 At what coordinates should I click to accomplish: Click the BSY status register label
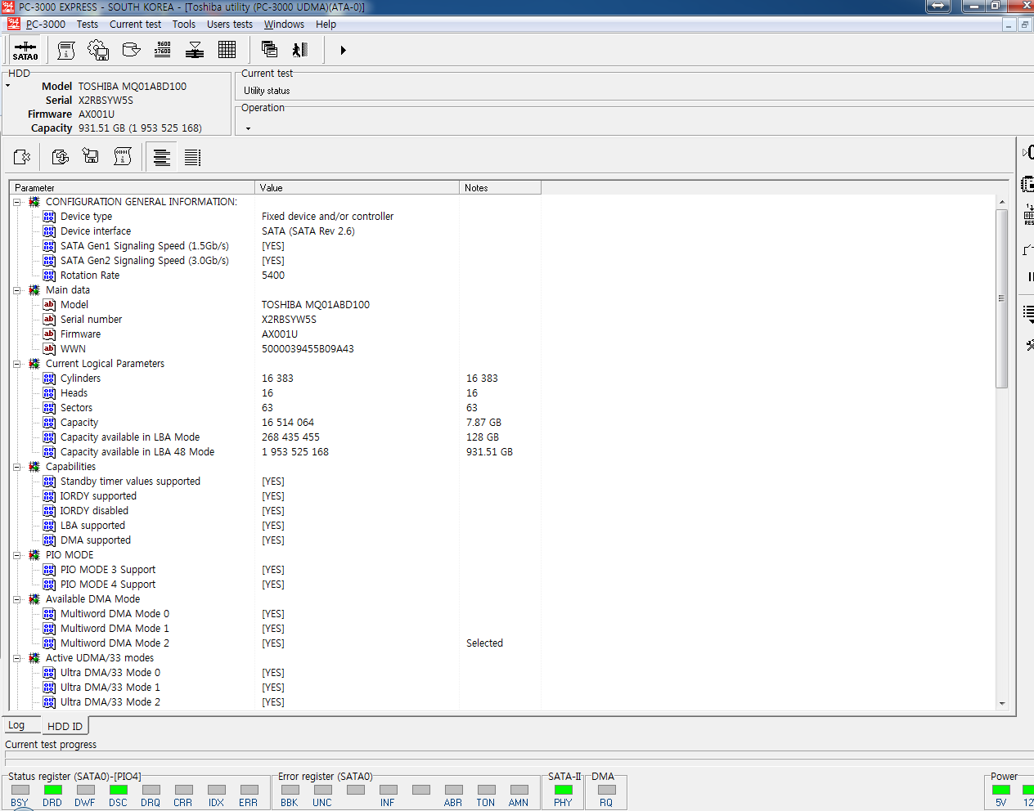tap(19, 803)
